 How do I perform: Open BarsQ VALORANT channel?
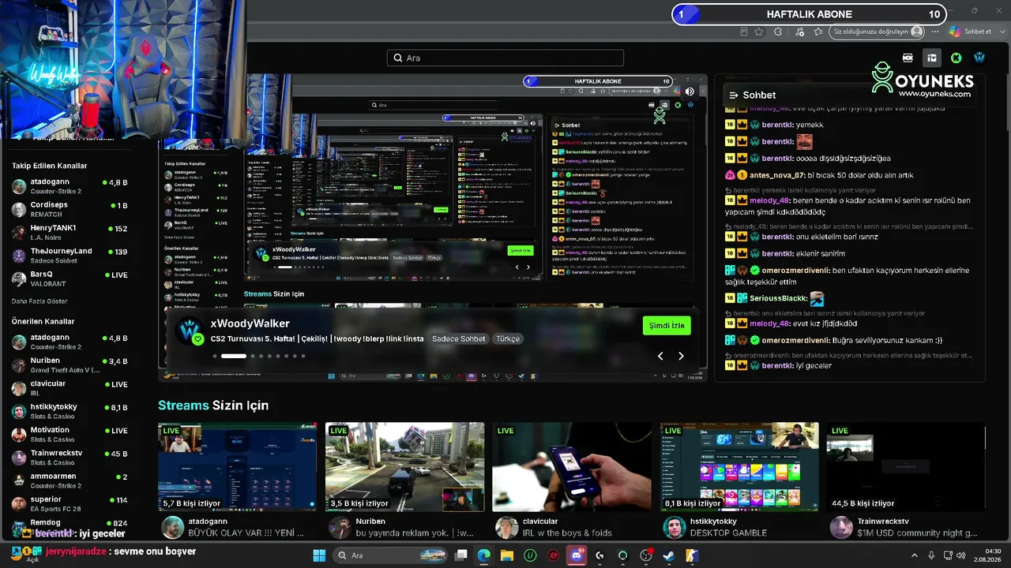[x=70, y=278]
